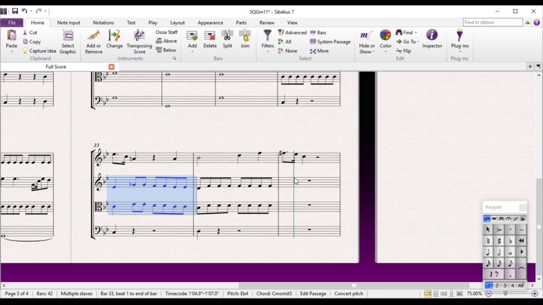The width and height of the screenshot is (543, 305).
Task: Open the Plug-ins dropdown
Action: pos(460,52)
